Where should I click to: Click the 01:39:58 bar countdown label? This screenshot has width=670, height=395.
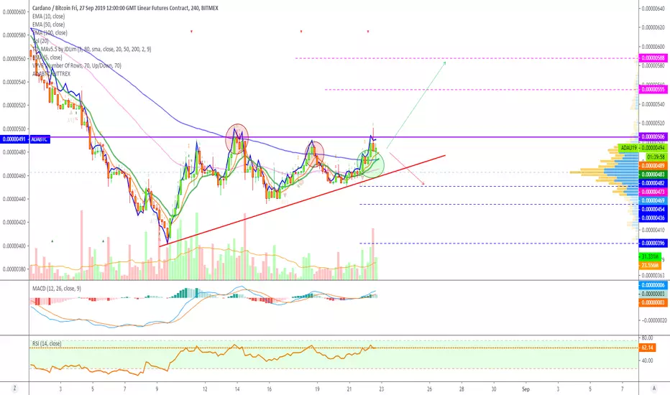656,157
